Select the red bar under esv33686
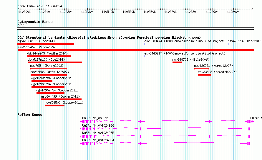The width and height of the screenshot is (262, 160). pyautogui.click(x=49, y=75)
